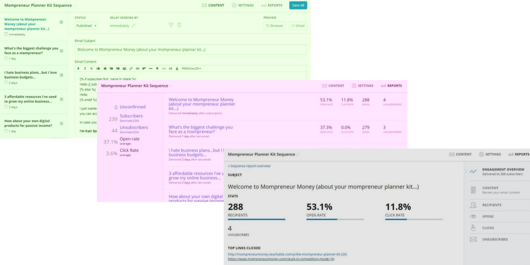Image resolution: width=530 pixels, height=265 pixels.
Task: Click the trash can delete icon
Action: point(179,25)
